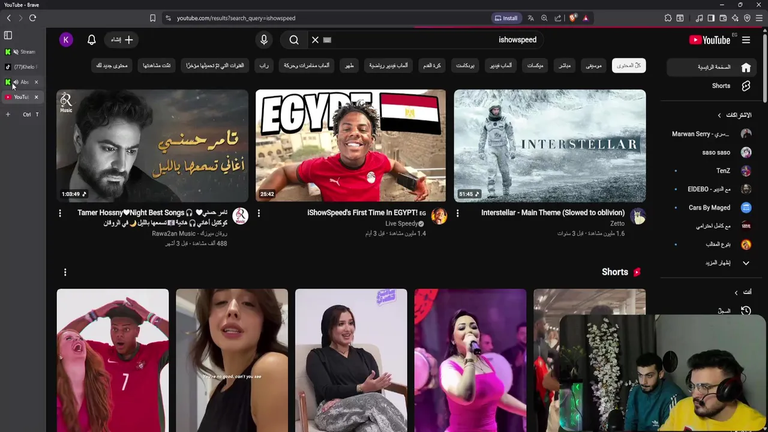Reload the page in Brave
768x432 pixels.
(32, 18)
